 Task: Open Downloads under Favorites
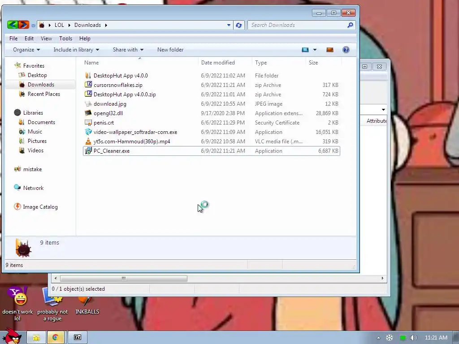tap(41, 85)
